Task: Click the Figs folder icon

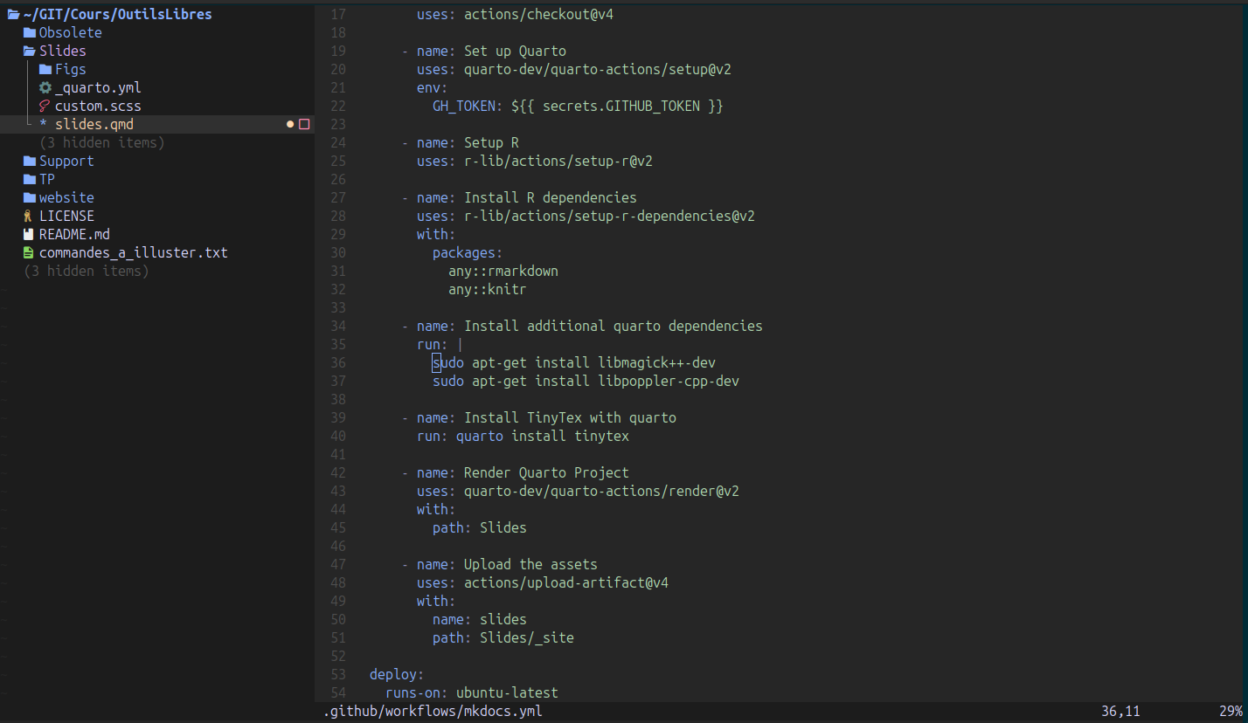Action: pos(45,70)
